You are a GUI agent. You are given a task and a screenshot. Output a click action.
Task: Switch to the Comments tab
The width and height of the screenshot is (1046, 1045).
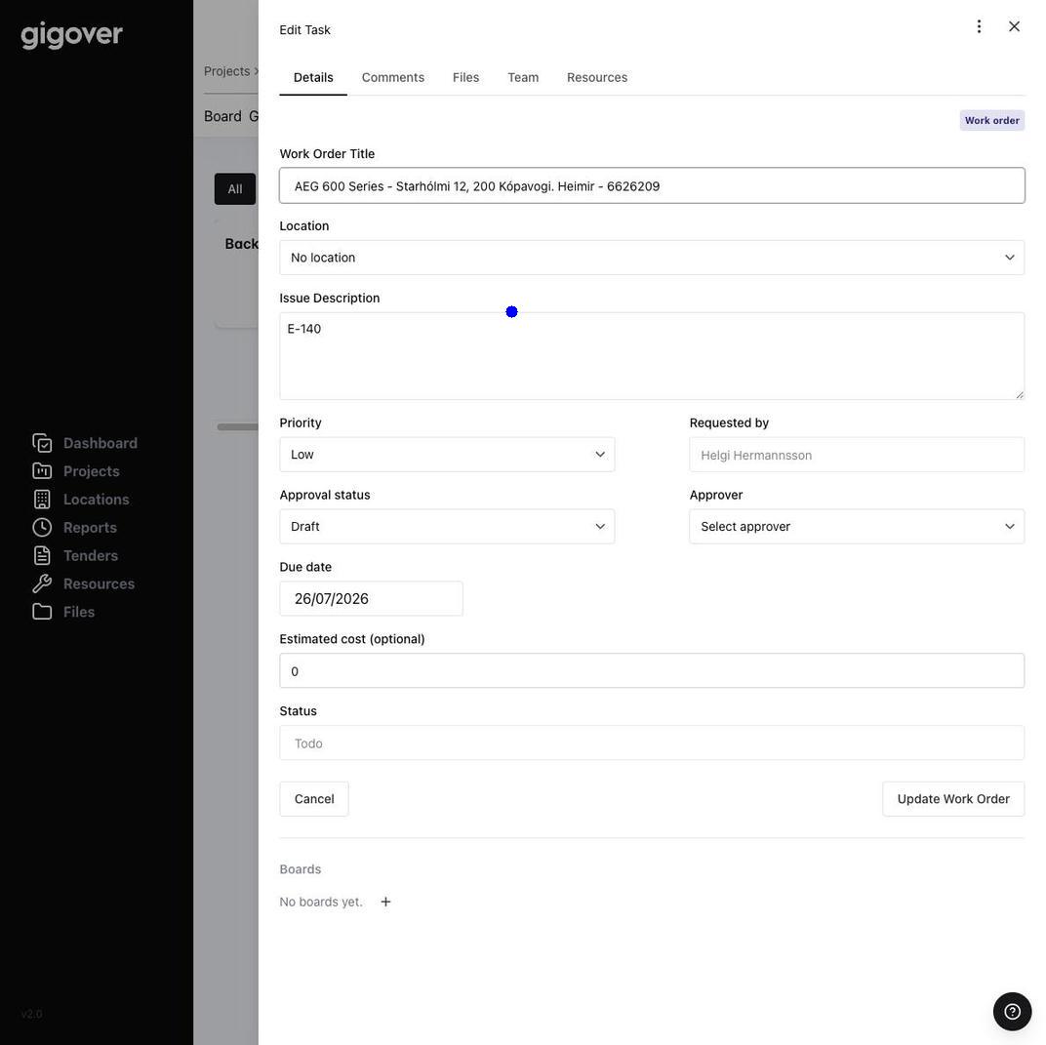(393, 77)
